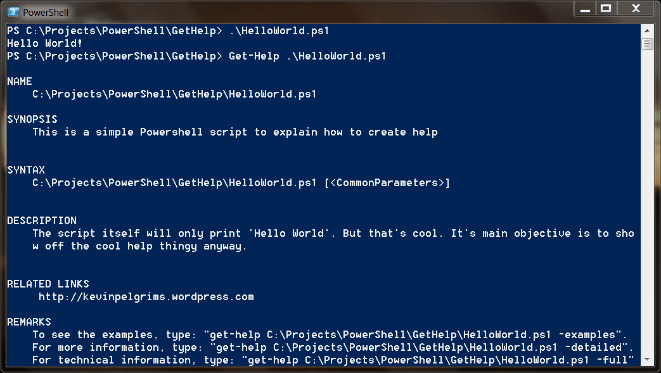Viewport: 661px width, 373px height.
Task: Click the SYNTAX heading
Action: [25, 170]
